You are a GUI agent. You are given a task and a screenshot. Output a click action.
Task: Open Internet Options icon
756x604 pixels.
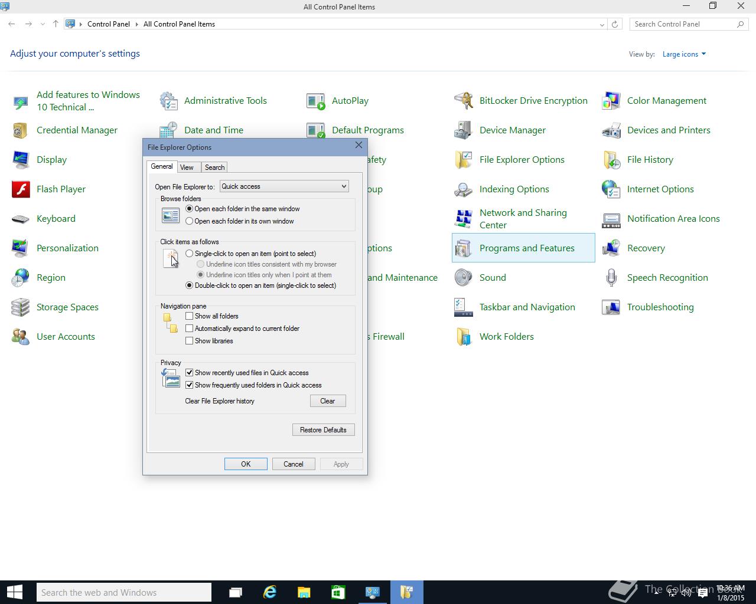pos(611,189)
